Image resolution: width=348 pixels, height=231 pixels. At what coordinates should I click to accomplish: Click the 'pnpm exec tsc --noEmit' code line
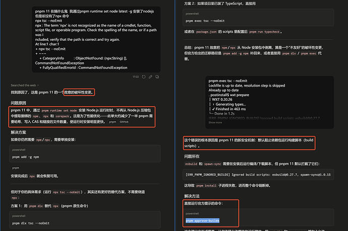coord(205,21)
